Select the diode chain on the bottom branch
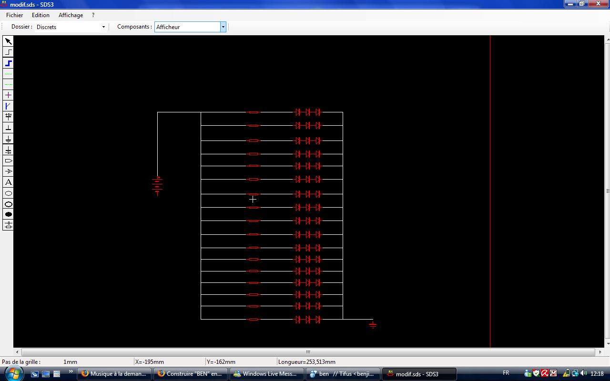Screen dimensions: 610x381 308,320
